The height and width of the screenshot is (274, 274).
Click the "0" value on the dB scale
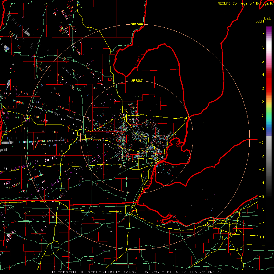pyautogui.click(x=263, y=129)
